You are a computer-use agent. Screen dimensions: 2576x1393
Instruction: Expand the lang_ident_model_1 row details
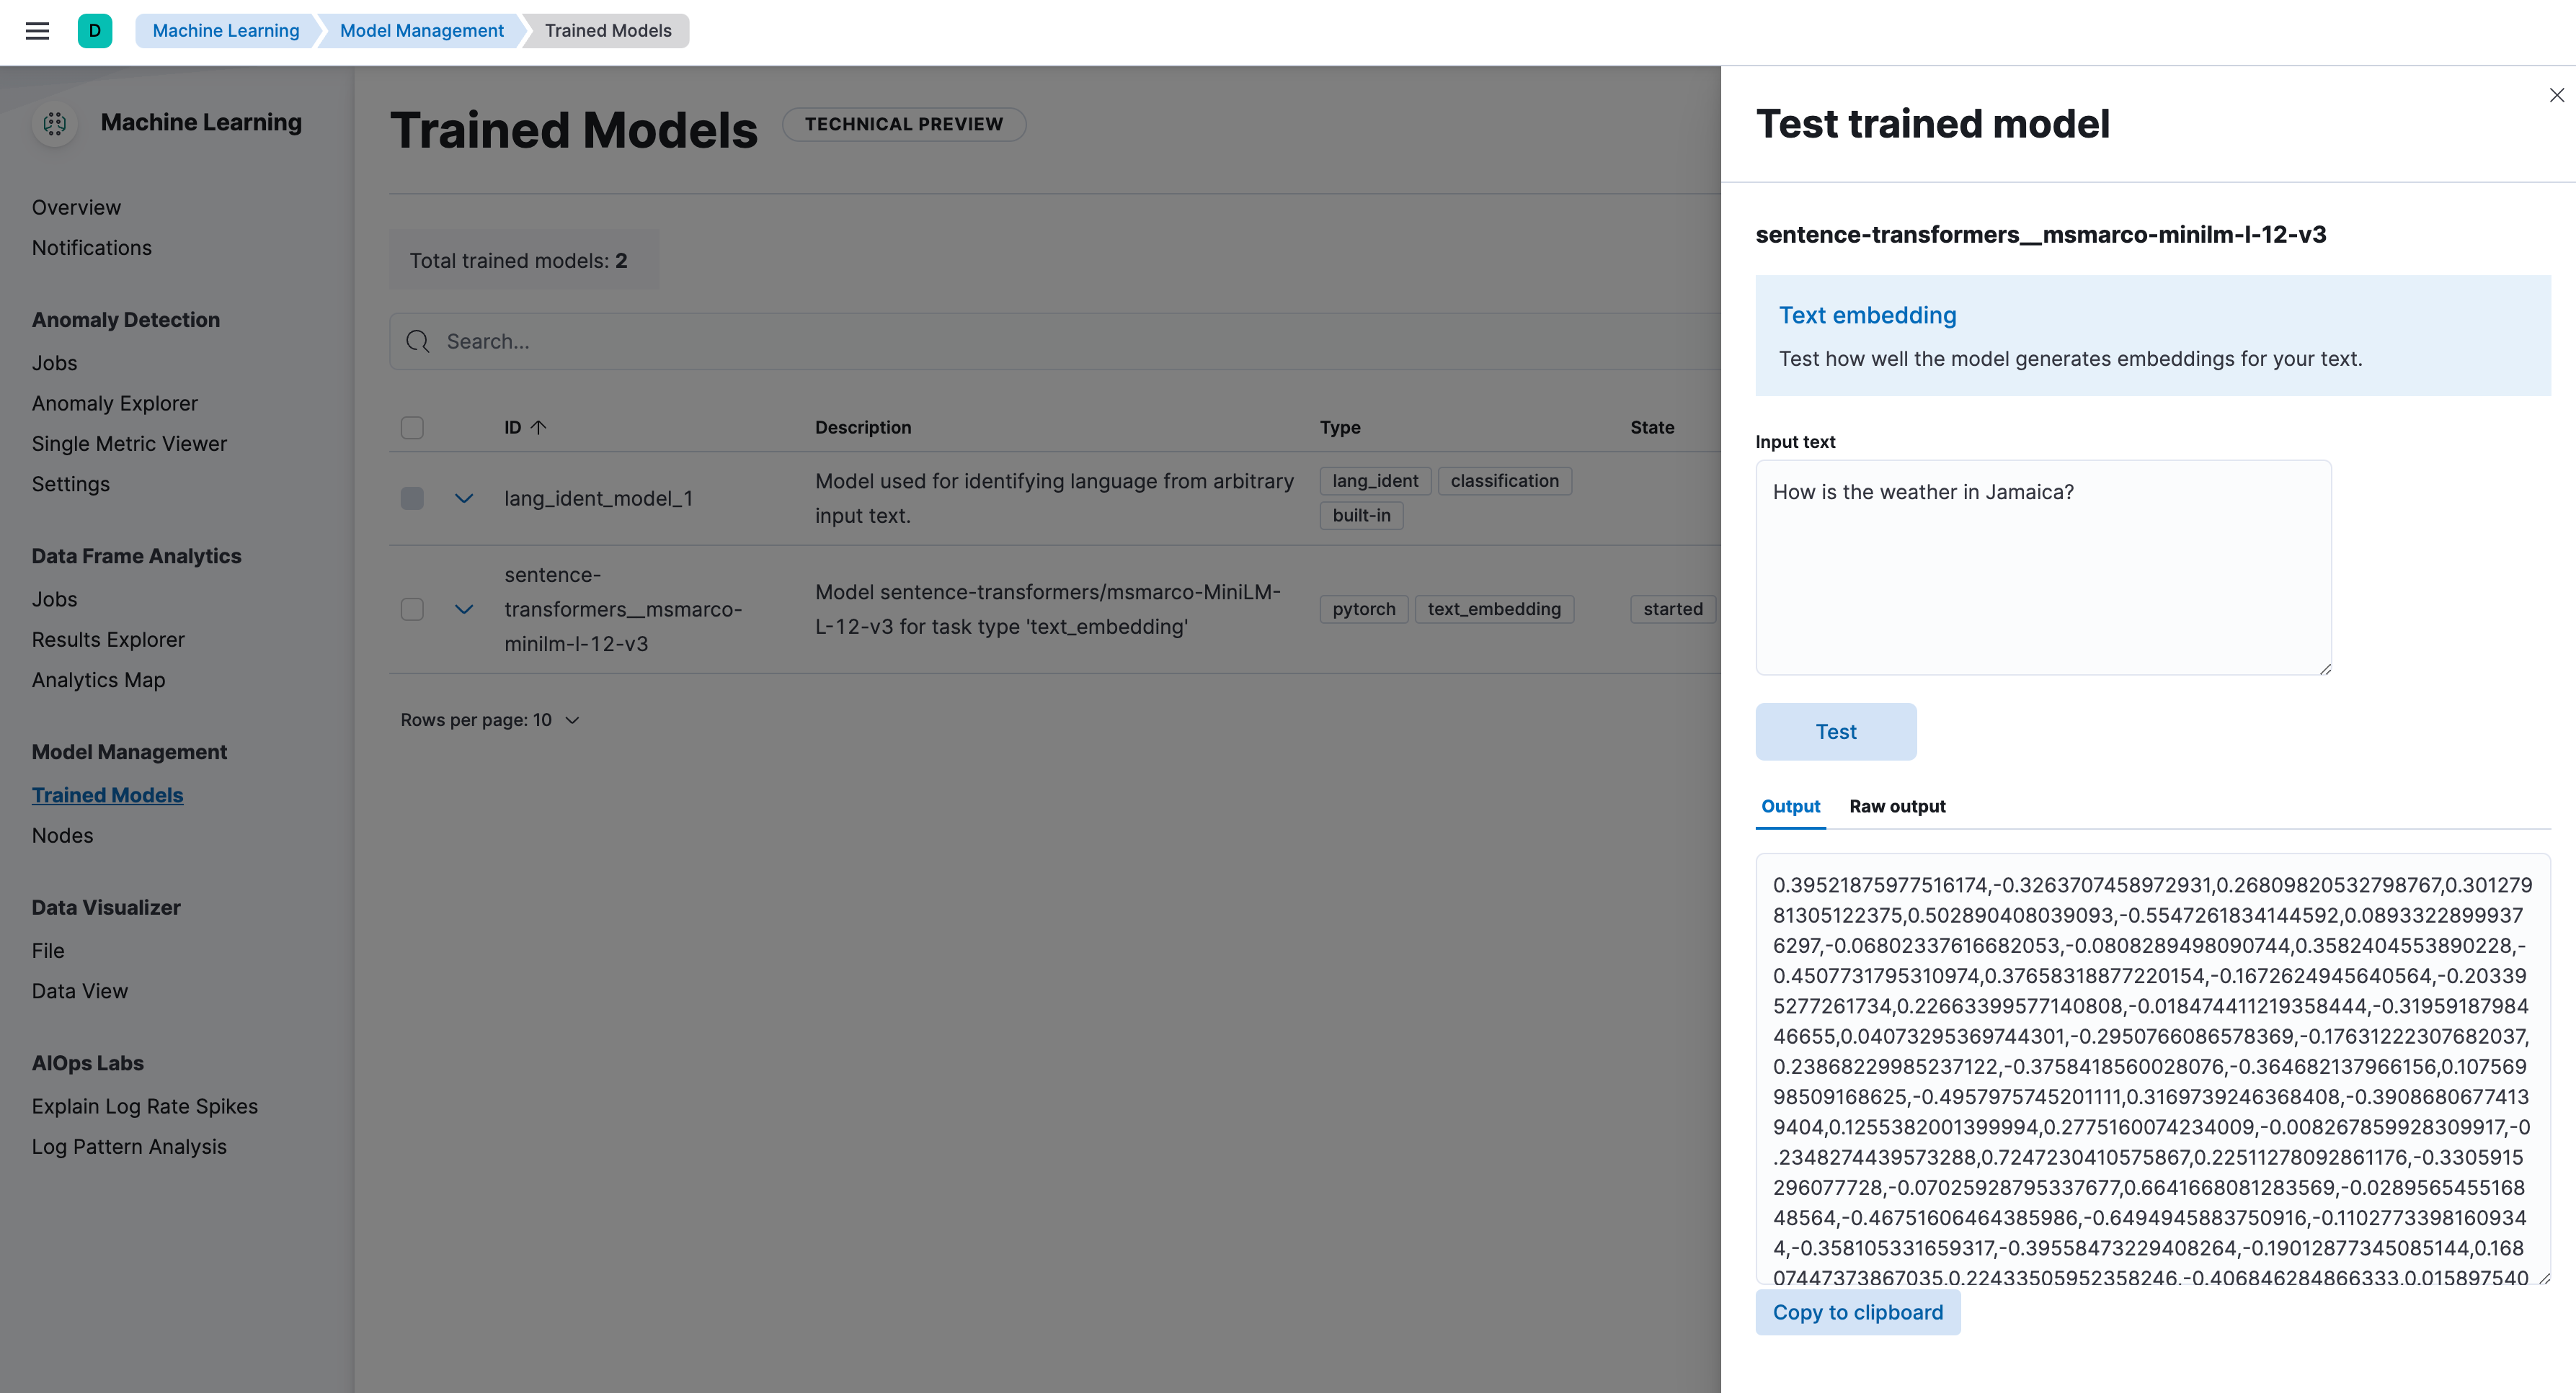click(x=463, y=498)
